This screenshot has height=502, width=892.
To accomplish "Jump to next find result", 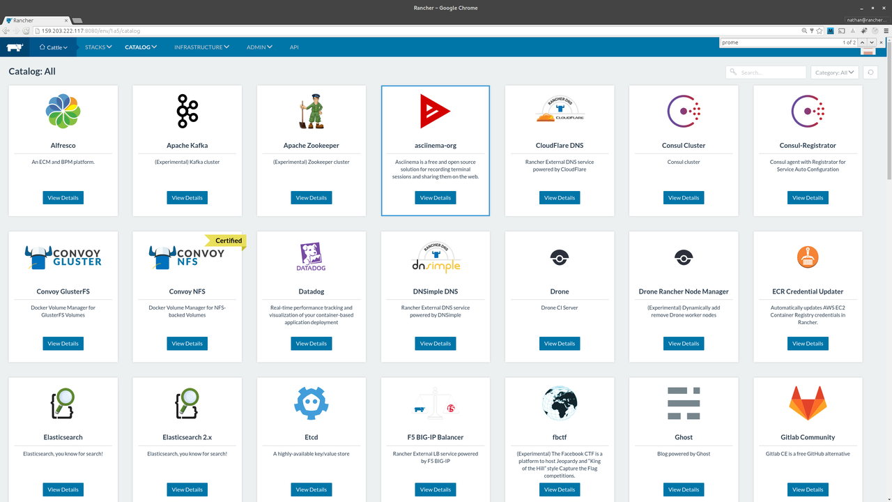I will [x=871, y=43].
